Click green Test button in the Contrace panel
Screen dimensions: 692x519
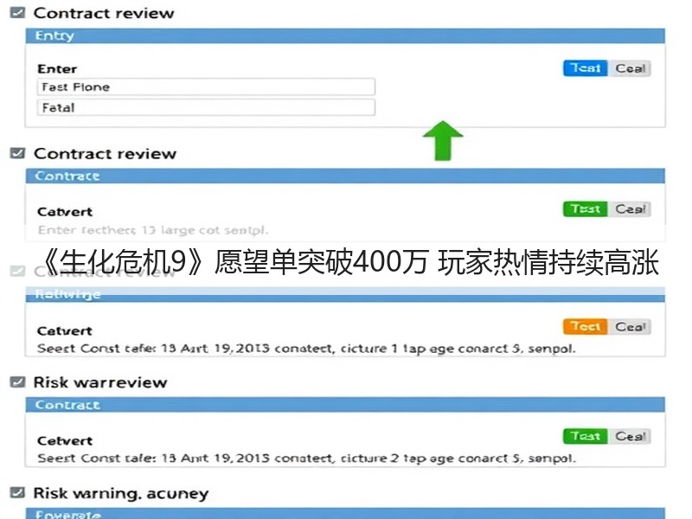pyautogui.click(x=586, y=208)
